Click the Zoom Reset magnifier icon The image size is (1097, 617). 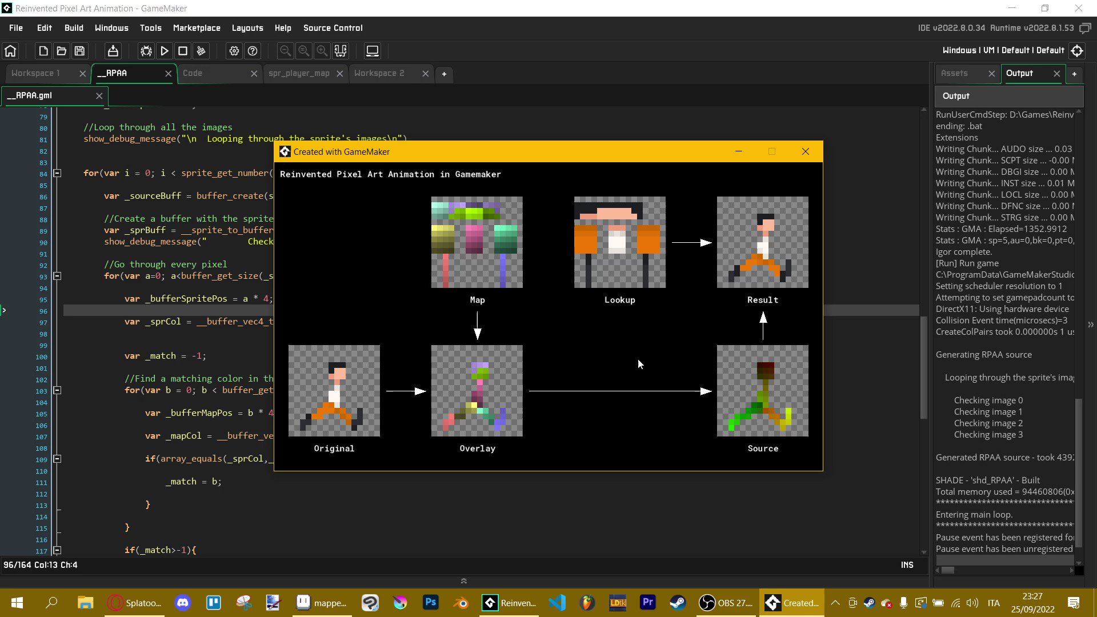[x=304, y=51]
